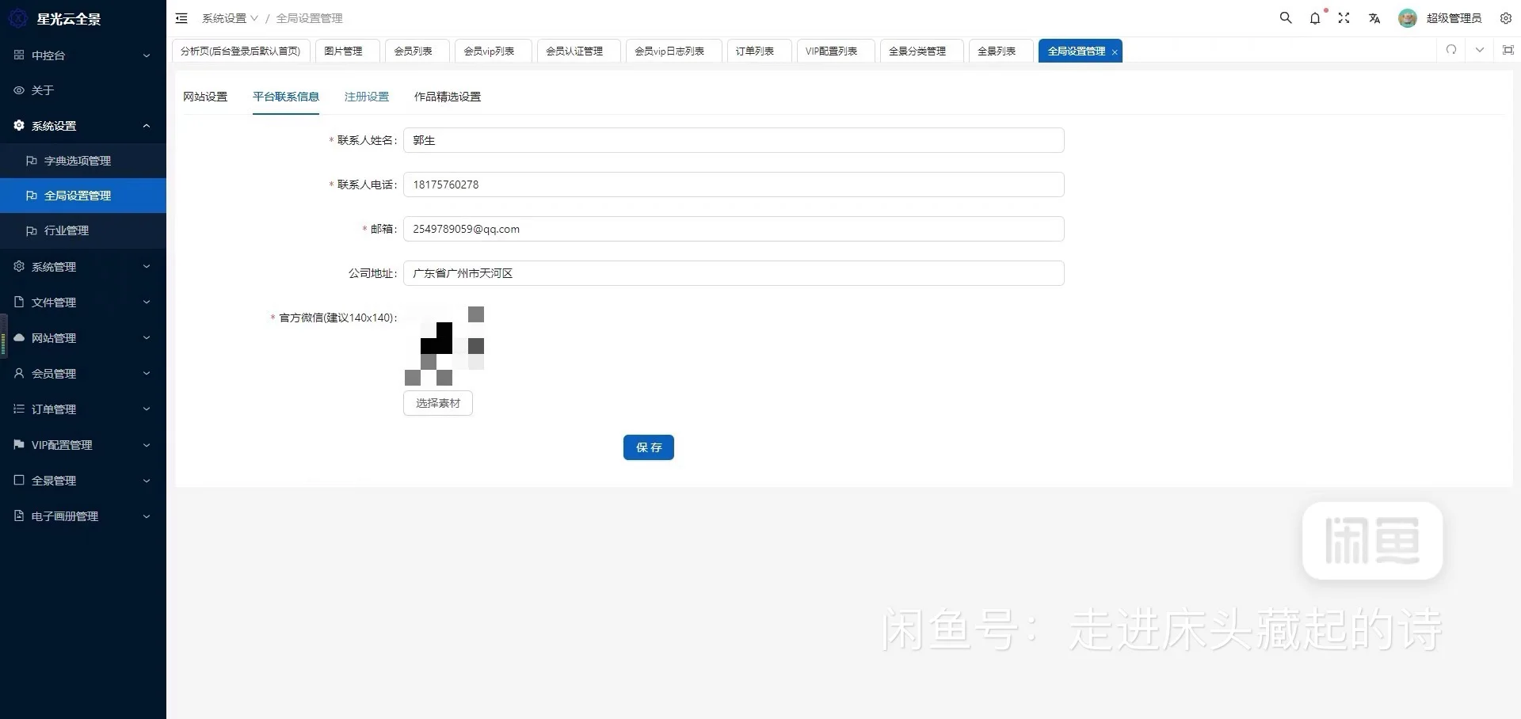This screenshot has width=1521, height=719.
Task: Refresh the current tab content
Action: pyautogui.click(x=1451, y=50)
